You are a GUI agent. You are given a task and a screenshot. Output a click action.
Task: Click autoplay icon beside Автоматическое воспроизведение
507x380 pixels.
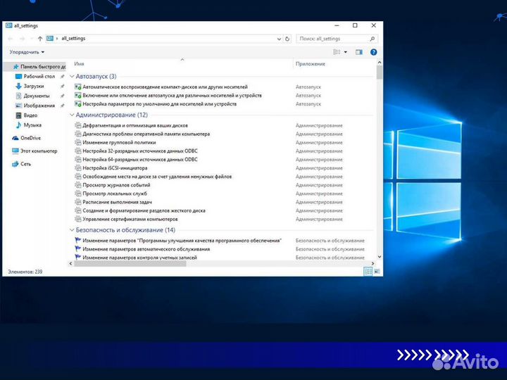point(77,87)
